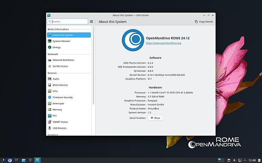
Task: Click into the Search field
Action: coord(67,22)
